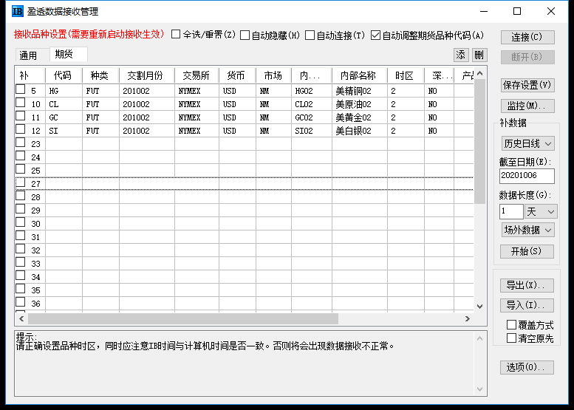Enable 全选/重置 checkbox
The height and width of the screenshot is (410, 574).
[176, 35]
